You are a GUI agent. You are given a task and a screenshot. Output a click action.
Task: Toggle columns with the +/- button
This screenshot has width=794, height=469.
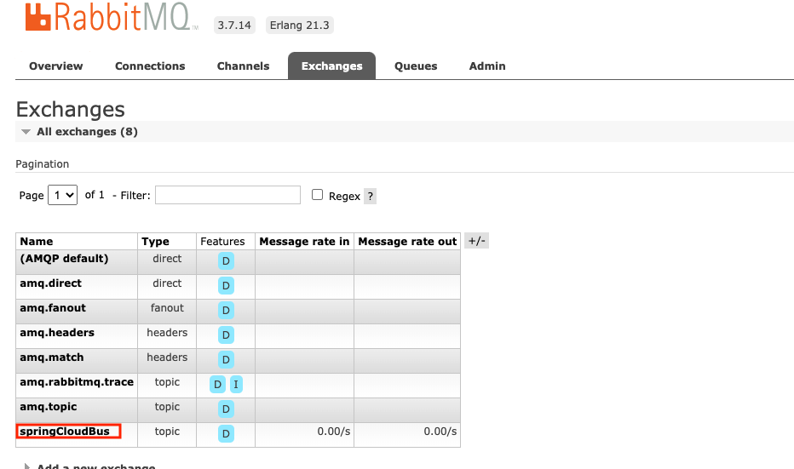pyautogui.click(x=476, y=241)
